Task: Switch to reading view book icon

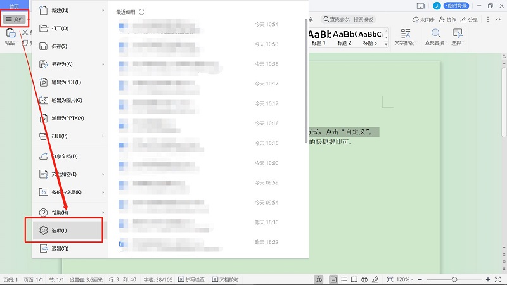Action: pos(354,279)
